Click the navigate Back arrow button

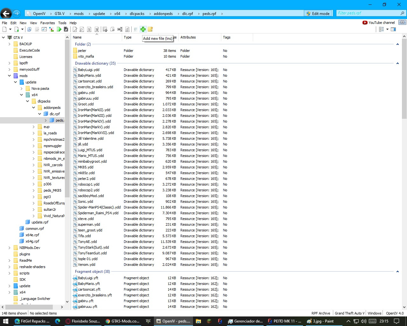(x=6, y=13)
